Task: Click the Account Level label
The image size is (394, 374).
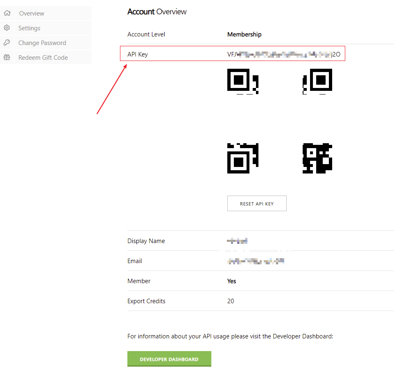Action: tap(146, 34)
